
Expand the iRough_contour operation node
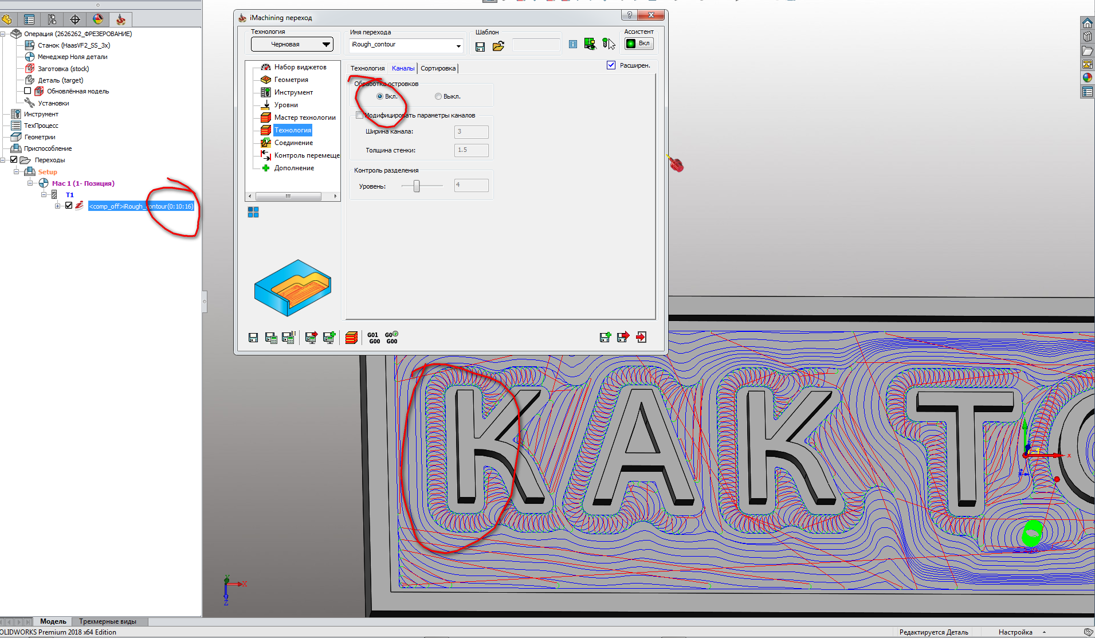tap(58, 206)
